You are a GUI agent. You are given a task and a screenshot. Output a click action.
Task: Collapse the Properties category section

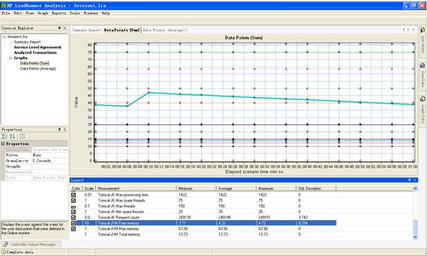(x=3, y=144)
